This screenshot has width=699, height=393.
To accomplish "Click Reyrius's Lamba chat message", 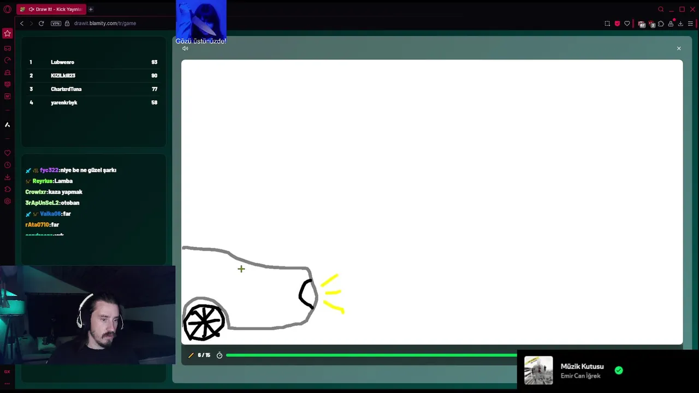I will [x=49, y=181].
